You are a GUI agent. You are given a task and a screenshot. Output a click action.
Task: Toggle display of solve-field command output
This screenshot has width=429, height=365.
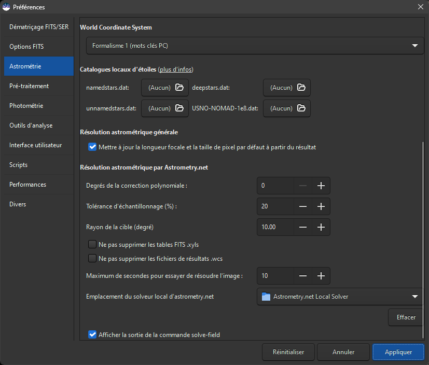pos(93,335)
